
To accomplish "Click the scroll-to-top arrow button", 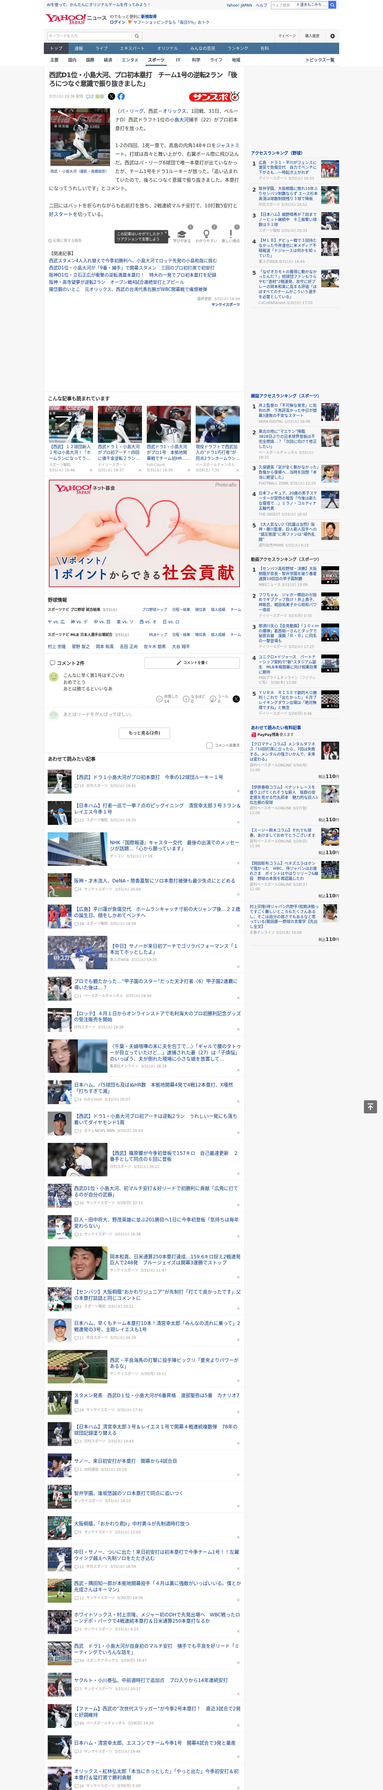I will pyautogui.click(x=370, y=1107).
